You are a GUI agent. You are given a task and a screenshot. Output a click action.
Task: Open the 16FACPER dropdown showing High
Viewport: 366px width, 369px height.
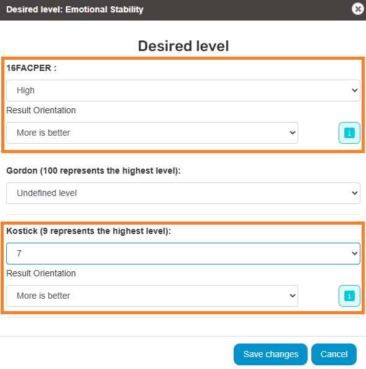[183, 91]
